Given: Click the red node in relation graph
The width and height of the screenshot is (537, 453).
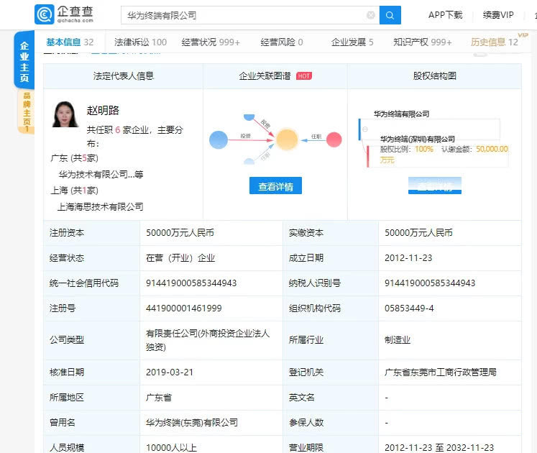Looking at the screenshot, I should point(334,139).
